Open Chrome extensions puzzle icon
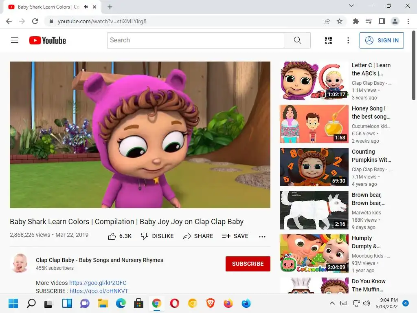Viewport: 417px width, 313px height. pos(356,21)
